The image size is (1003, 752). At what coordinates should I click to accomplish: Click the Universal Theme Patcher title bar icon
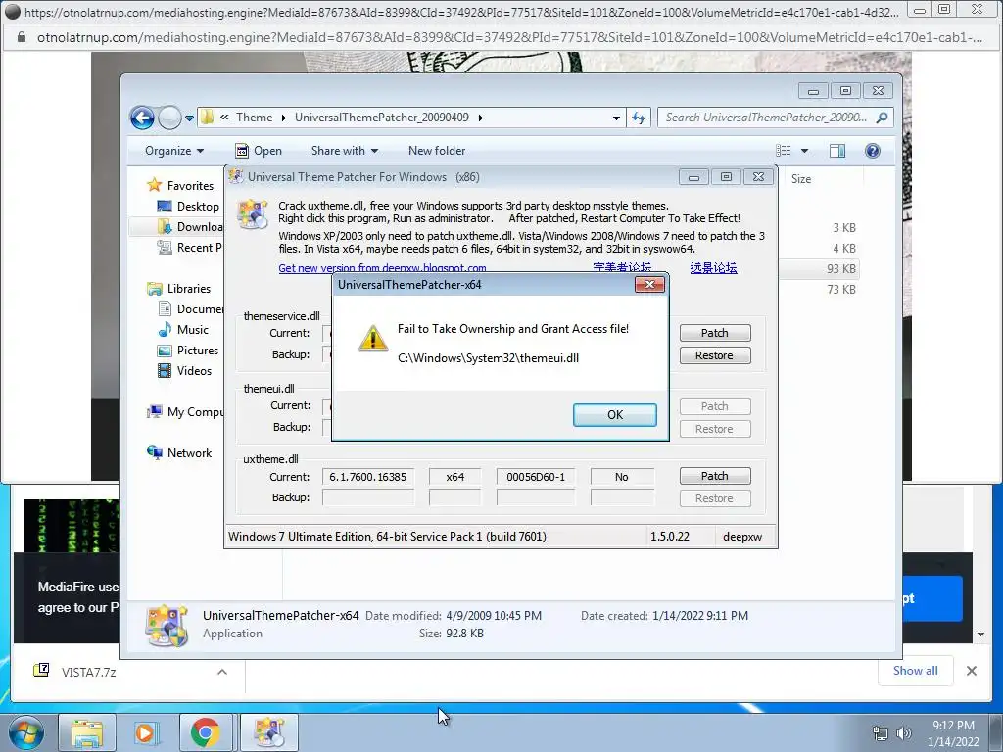point(236,176)
